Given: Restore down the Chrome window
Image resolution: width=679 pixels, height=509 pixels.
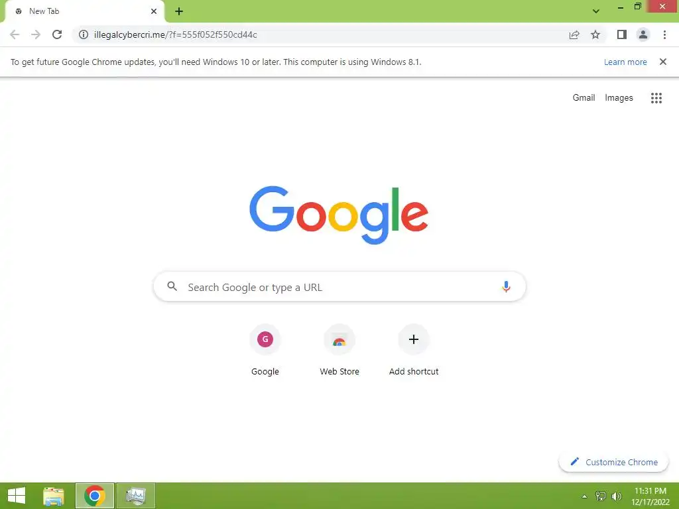Looking at the screenshot, I should click(x=638, y=7).
